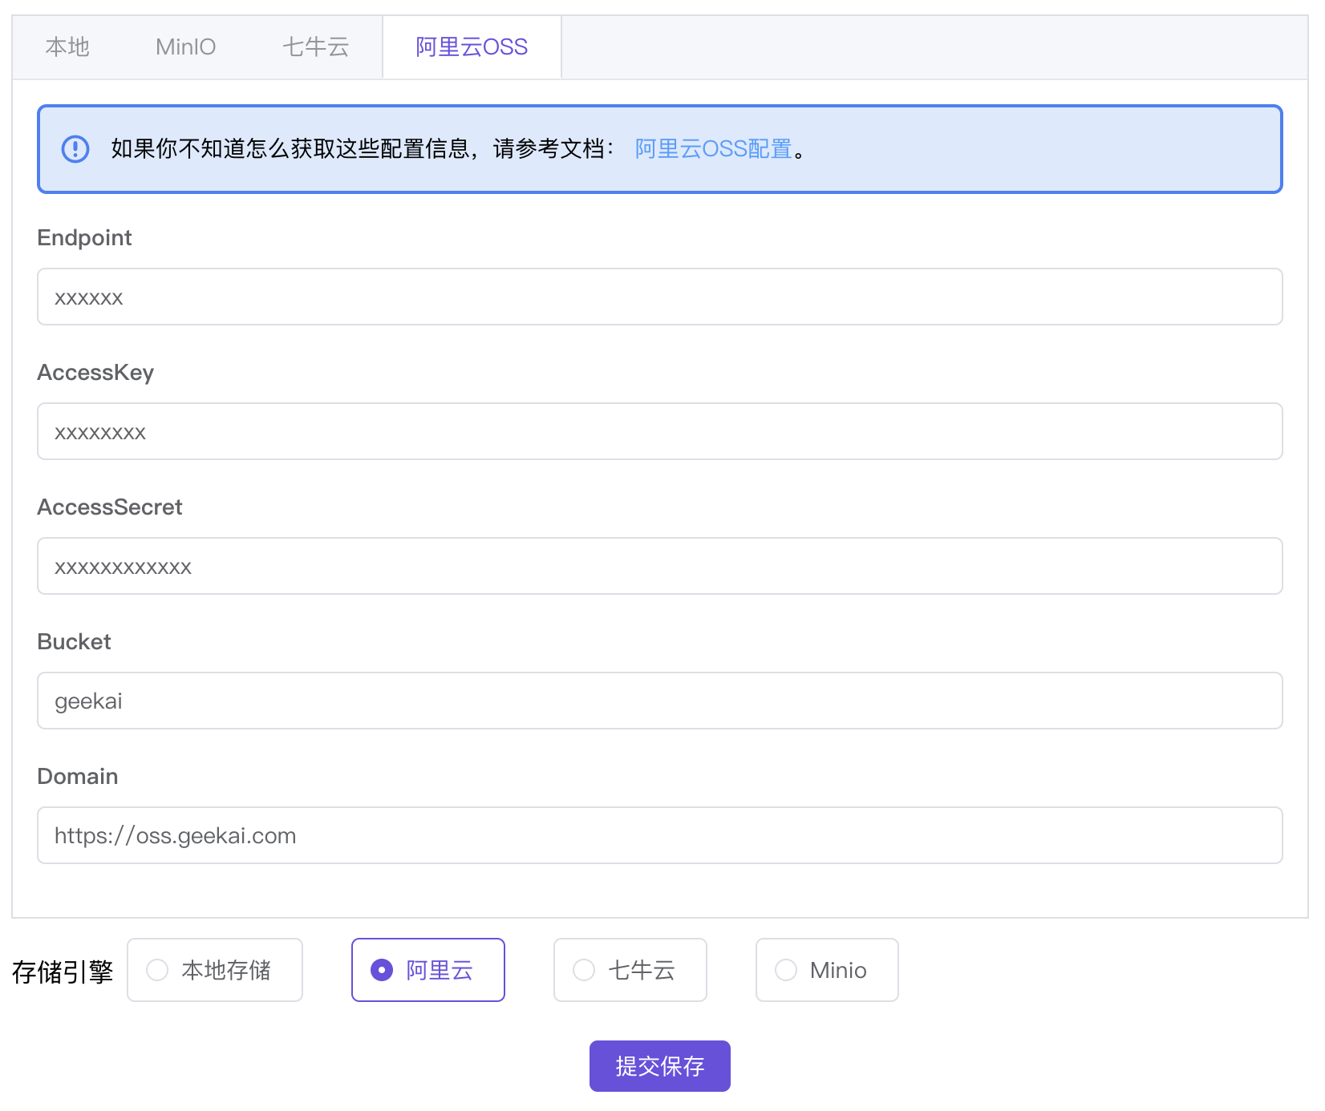The width and height of the screenshot is (1325, 1111).
Task: Select the 阿里云 storage engine radio
Action: [428, 970]
